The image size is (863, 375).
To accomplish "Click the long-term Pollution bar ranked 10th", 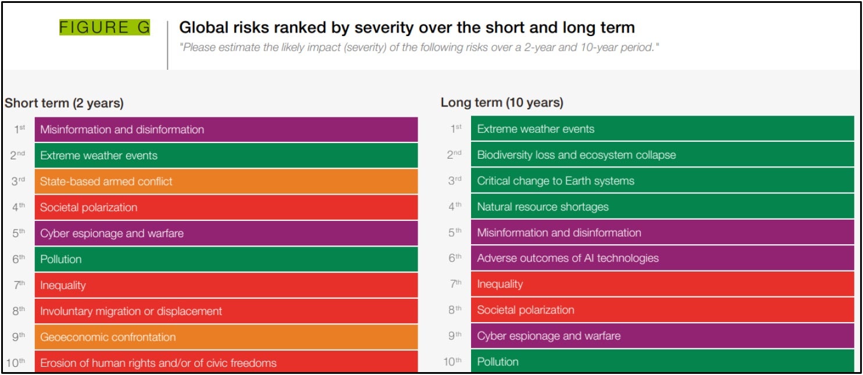I will pyautogui.click(x=662, y=361).
